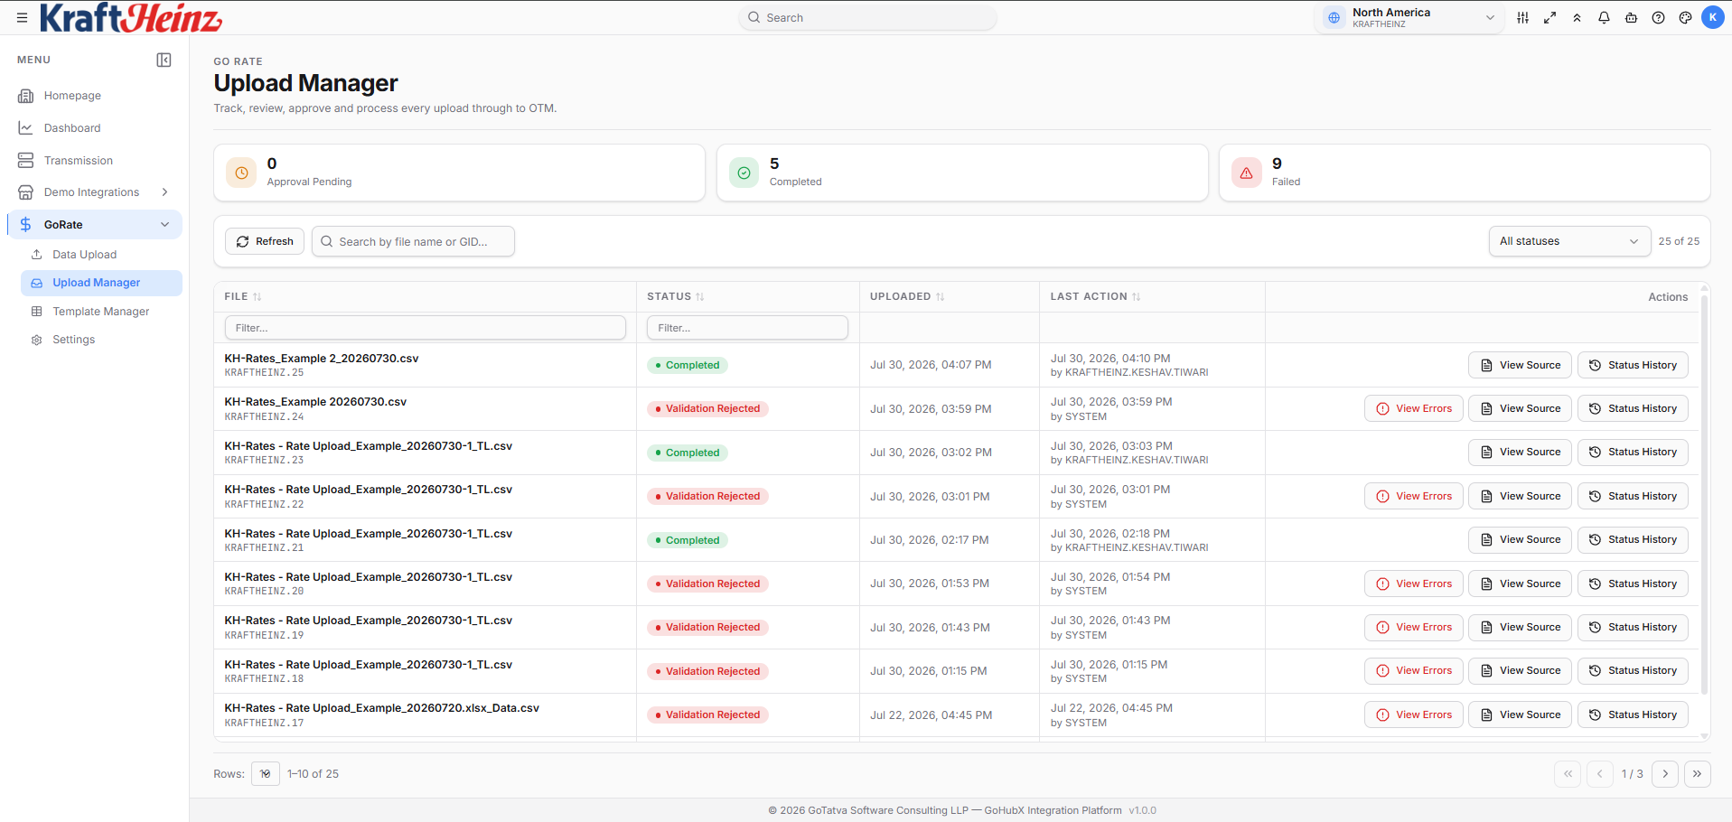Open the North America region dropdown
1732x822 pixels.
click(1409, 17)
